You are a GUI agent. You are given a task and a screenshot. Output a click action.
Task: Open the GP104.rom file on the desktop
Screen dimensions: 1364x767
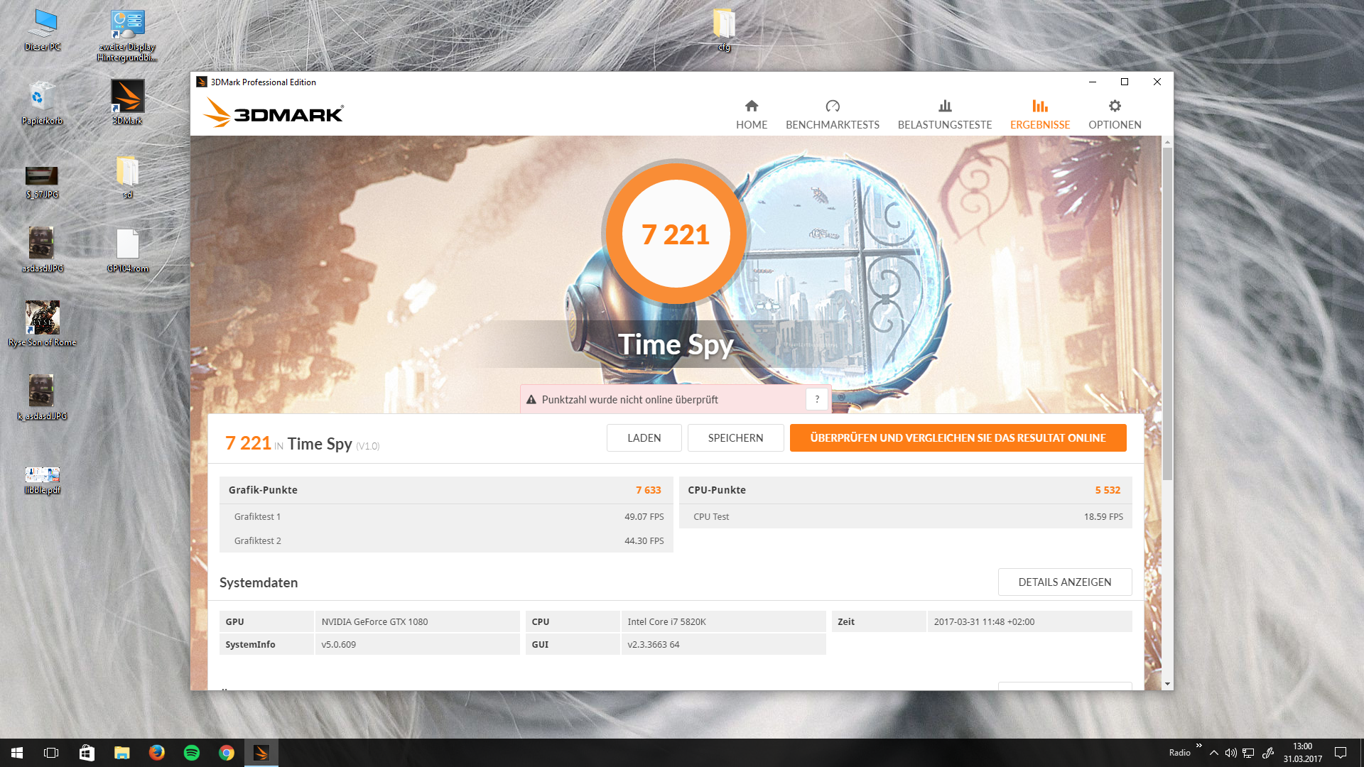[x=128, y=245]
